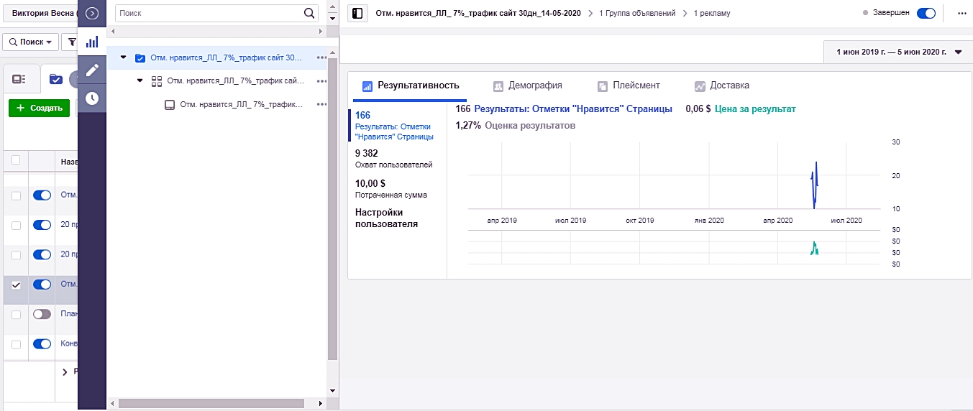Click the Плейсмент tab icon
This screenshot has height=411, width=973.
[x=603, y=86]
